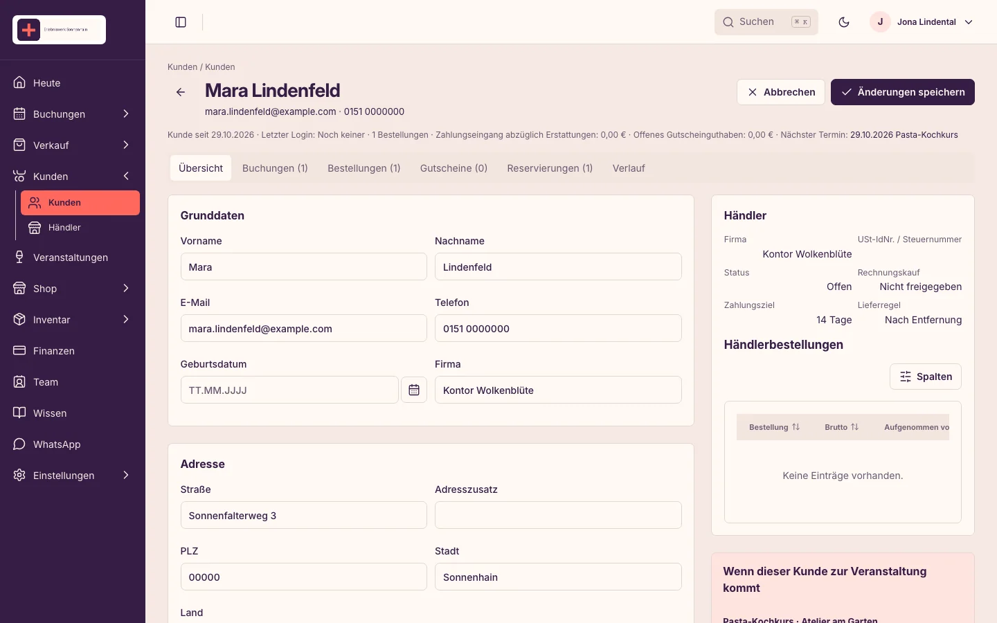Click the red plus logo
Screen dimensions: 997x623
click(x=29, y=30)
